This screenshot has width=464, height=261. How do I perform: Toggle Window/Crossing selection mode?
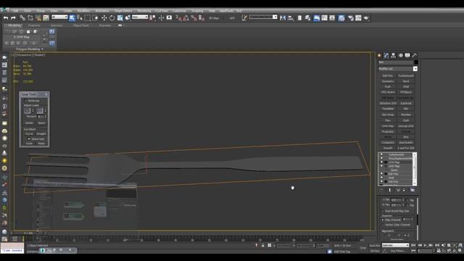(x=95, y=18)
